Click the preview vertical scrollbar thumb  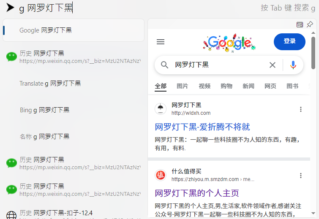coord(314,53)
